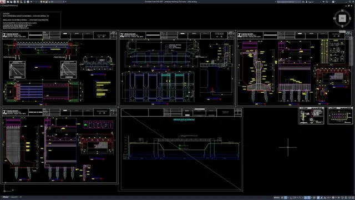This screenshot has width=355, height=200.
Task: Click the W compass letter on the ViewCube
Action: (335, 18)
